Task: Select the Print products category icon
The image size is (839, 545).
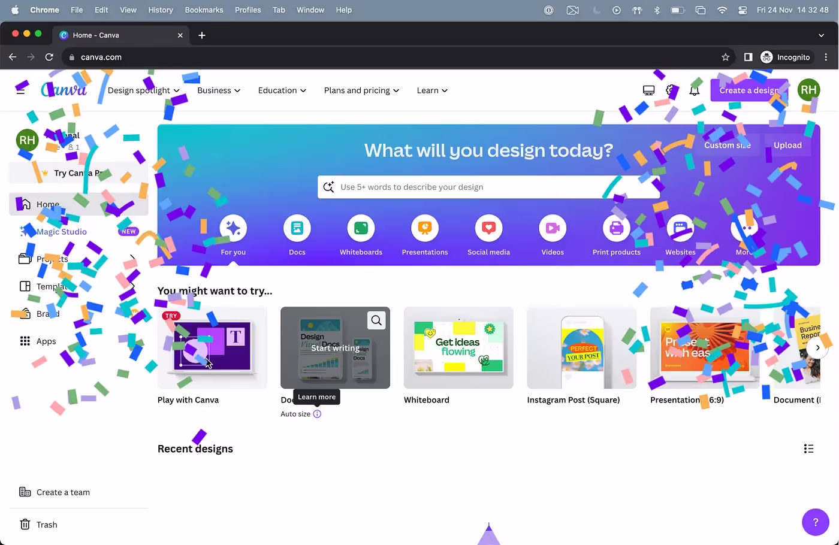Action: [x=616, y=228]
